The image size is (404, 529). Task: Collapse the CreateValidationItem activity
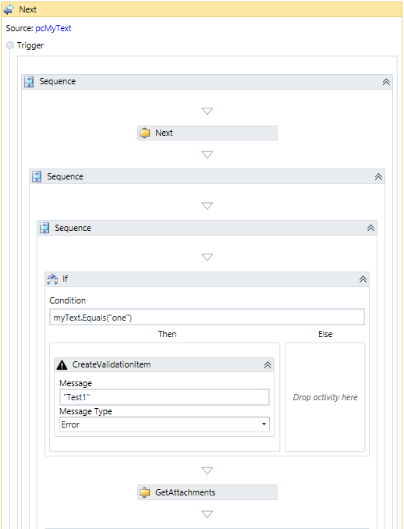pyautogui.click(x=268, y=365)
